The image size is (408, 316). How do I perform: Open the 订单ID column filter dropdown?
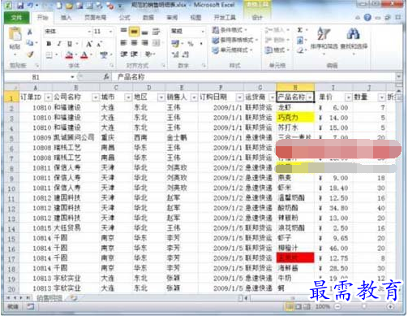click(x=48, y=97)
